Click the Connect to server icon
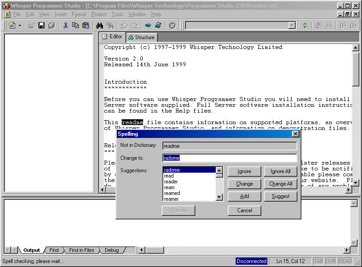 (x=148, y=25)
